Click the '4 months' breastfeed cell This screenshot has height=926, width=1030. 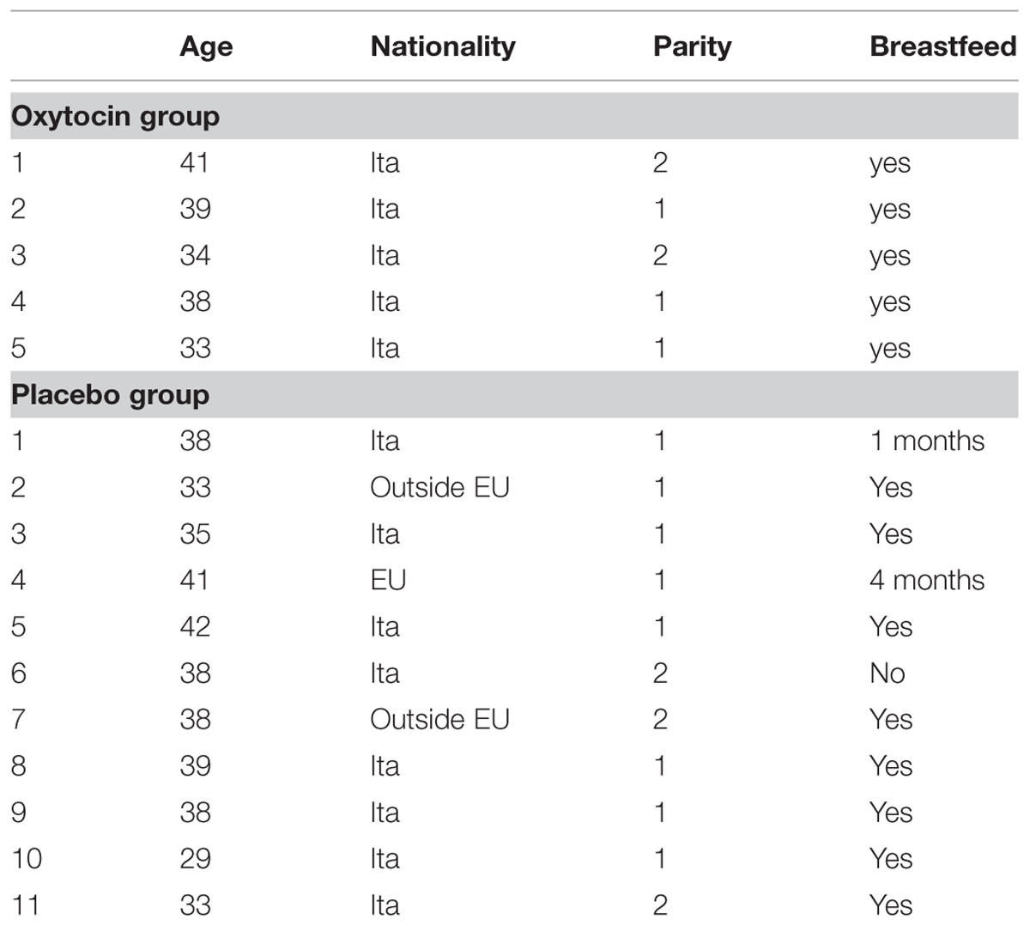click(x=927, y=580)
